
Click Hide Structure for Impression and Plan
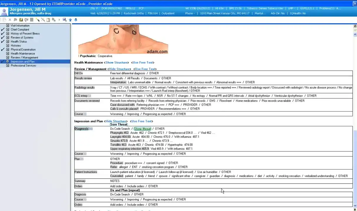pyautogui.click(x=116, y=121)
